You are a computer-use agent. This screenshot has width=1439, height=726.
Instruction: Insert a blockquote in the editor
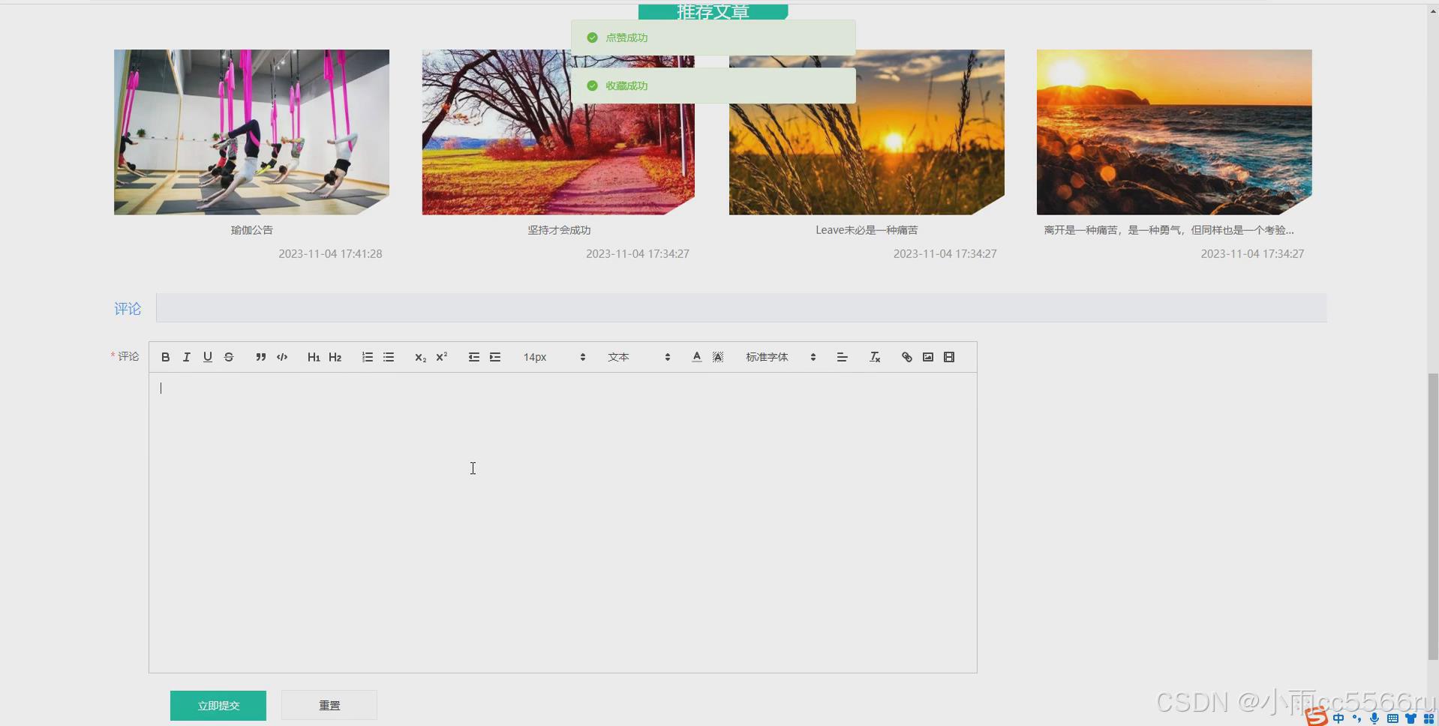[260, 357]
